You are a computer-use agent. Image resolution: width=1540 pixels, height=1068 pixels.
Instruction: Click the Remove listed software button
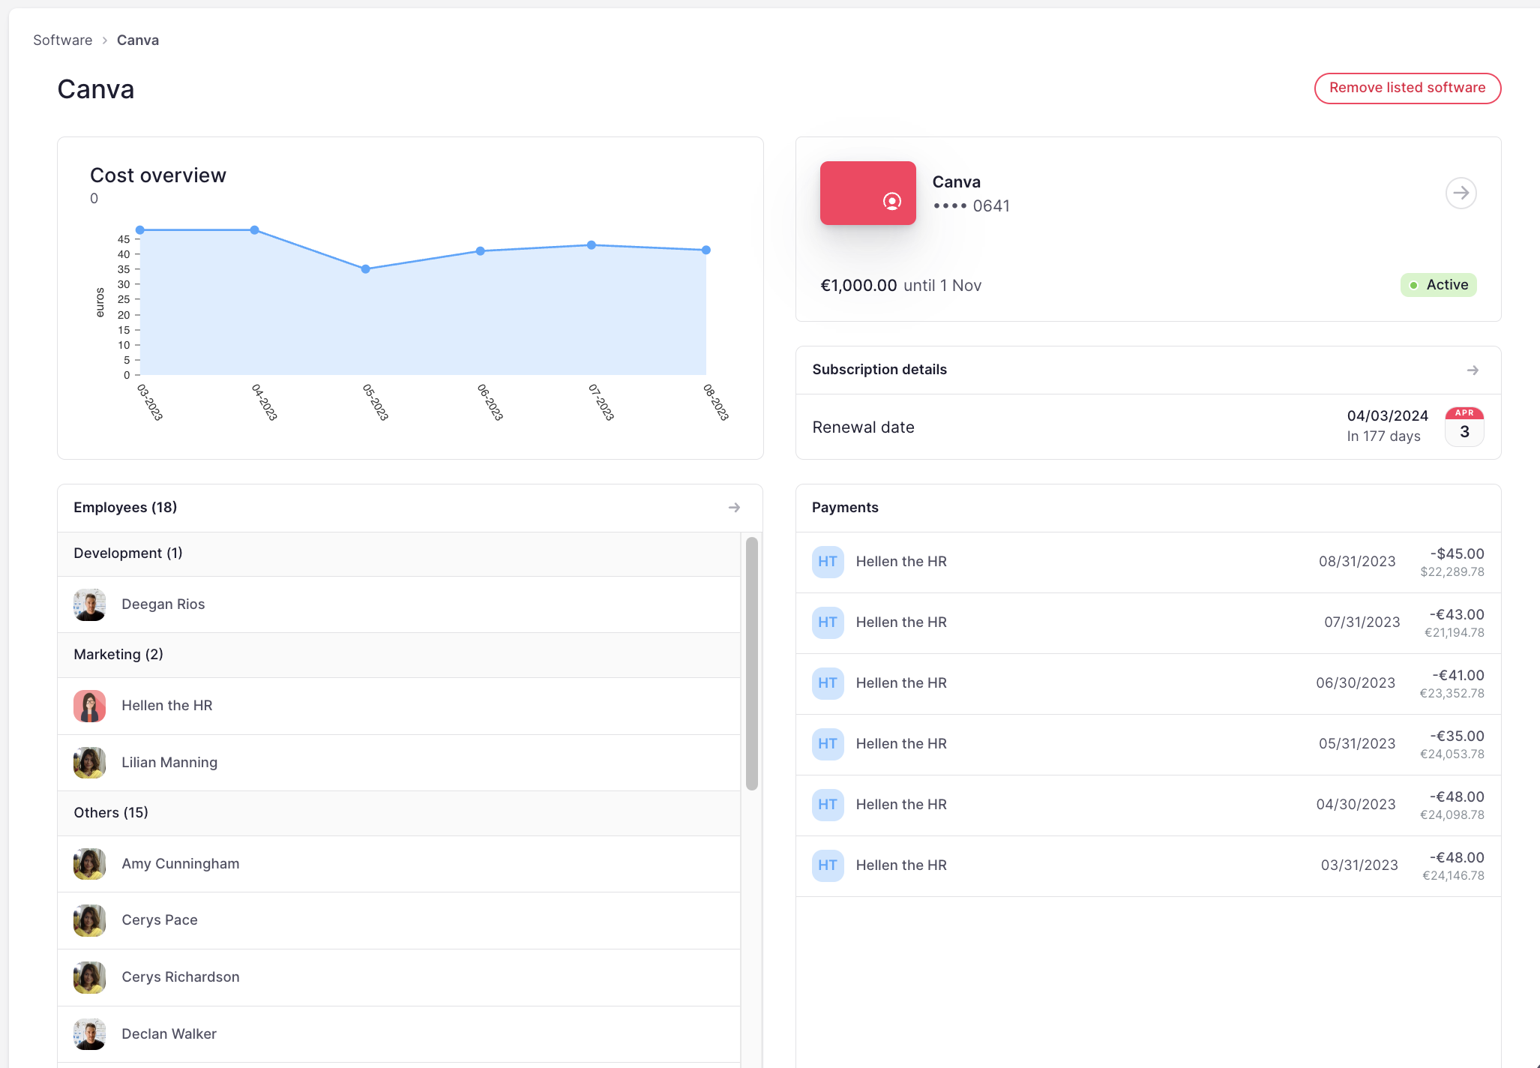(x=1407, y=88)
